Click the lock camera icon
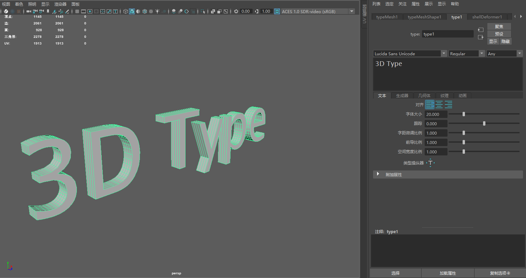This screenshot has width=526, height=278. (x=35, y=11)
